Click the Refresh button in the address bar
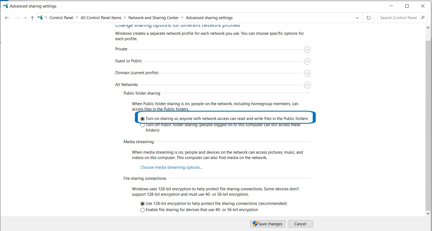Viewport: 432px width, 231px height. tap(368, 18)
